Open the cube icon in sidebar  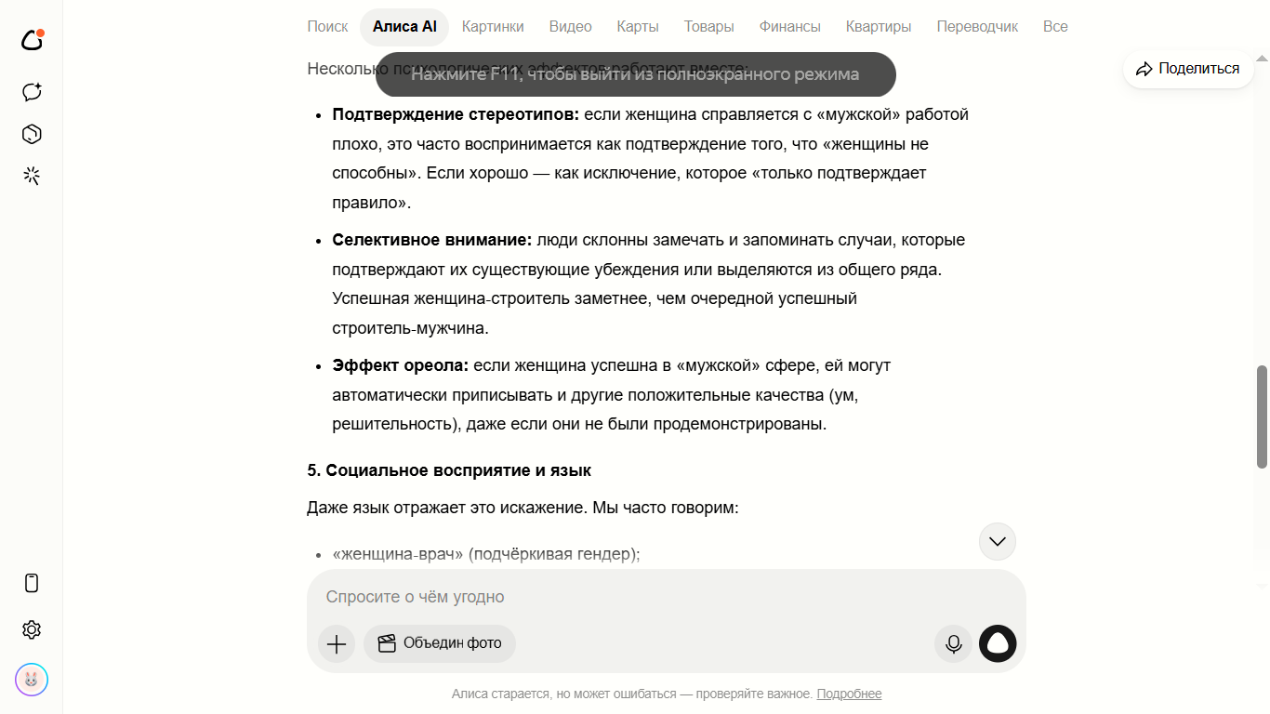(x=32, y=134)
